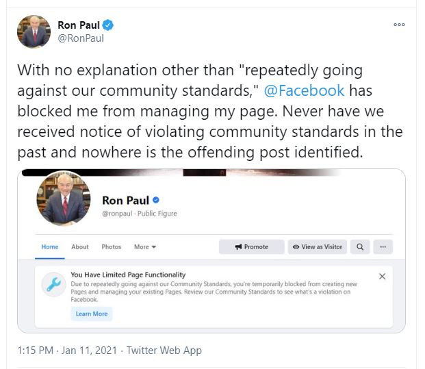Click the blue wrench icon in the notice
This screenshot has width=425, height=369.
point(53,284)
